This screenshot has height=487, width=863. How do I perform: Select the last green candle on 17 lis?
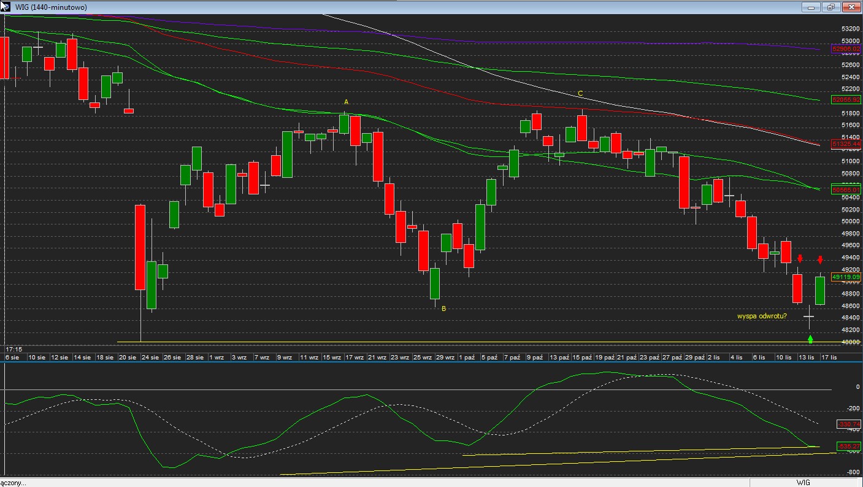click(820, 291)
